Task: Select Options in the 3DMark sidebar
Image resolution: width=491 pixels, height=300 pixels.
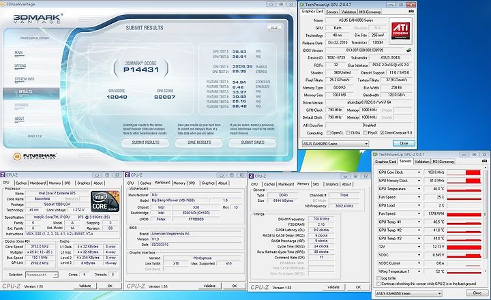Action: 20,65
